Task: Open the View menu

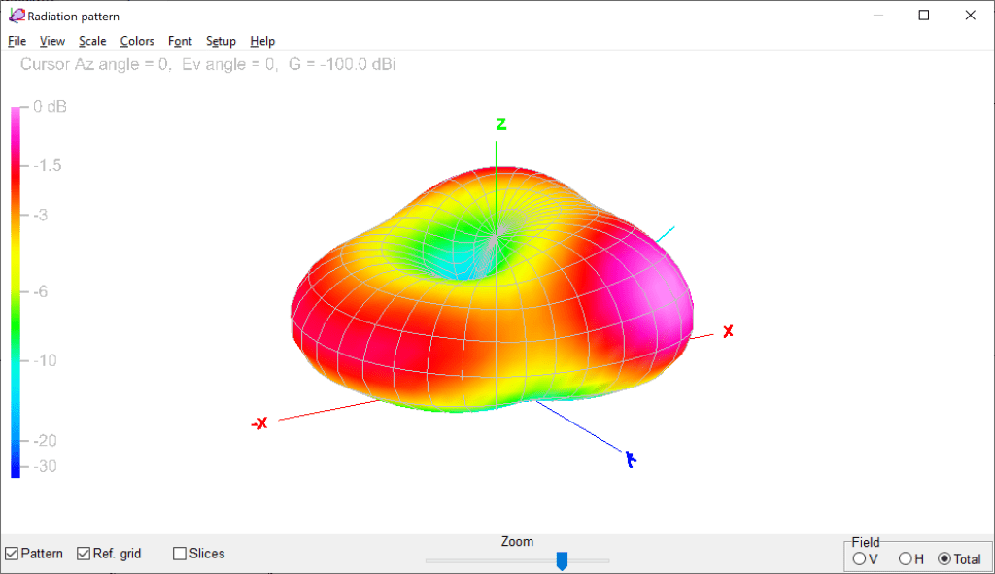Action: pyautogui.click(x=52, y=41)
